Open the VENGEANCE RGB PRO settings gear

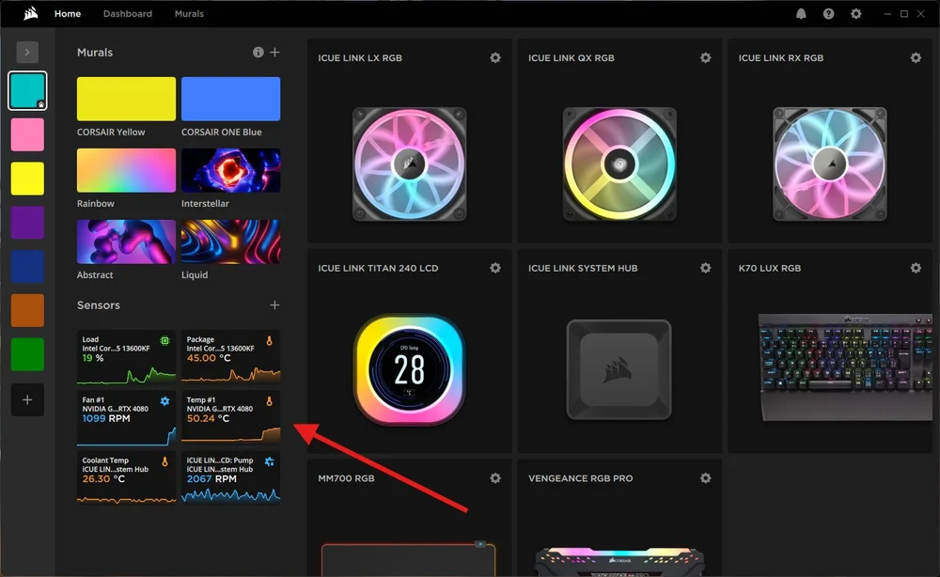coord(705,479)
